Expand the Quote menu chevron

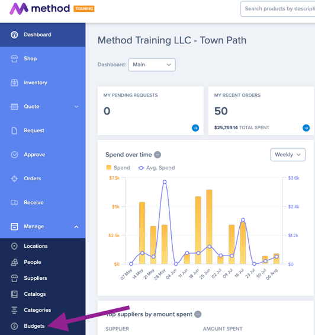[x=76, y=106]
